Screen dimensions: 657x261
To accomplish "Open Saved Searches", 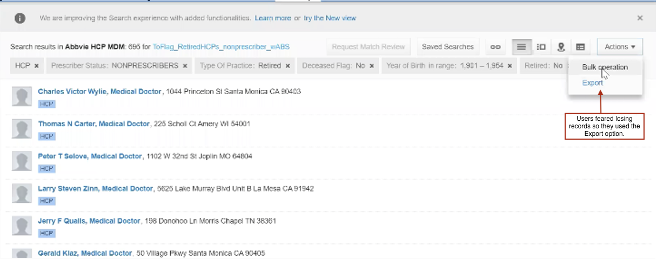I will 448,47.
